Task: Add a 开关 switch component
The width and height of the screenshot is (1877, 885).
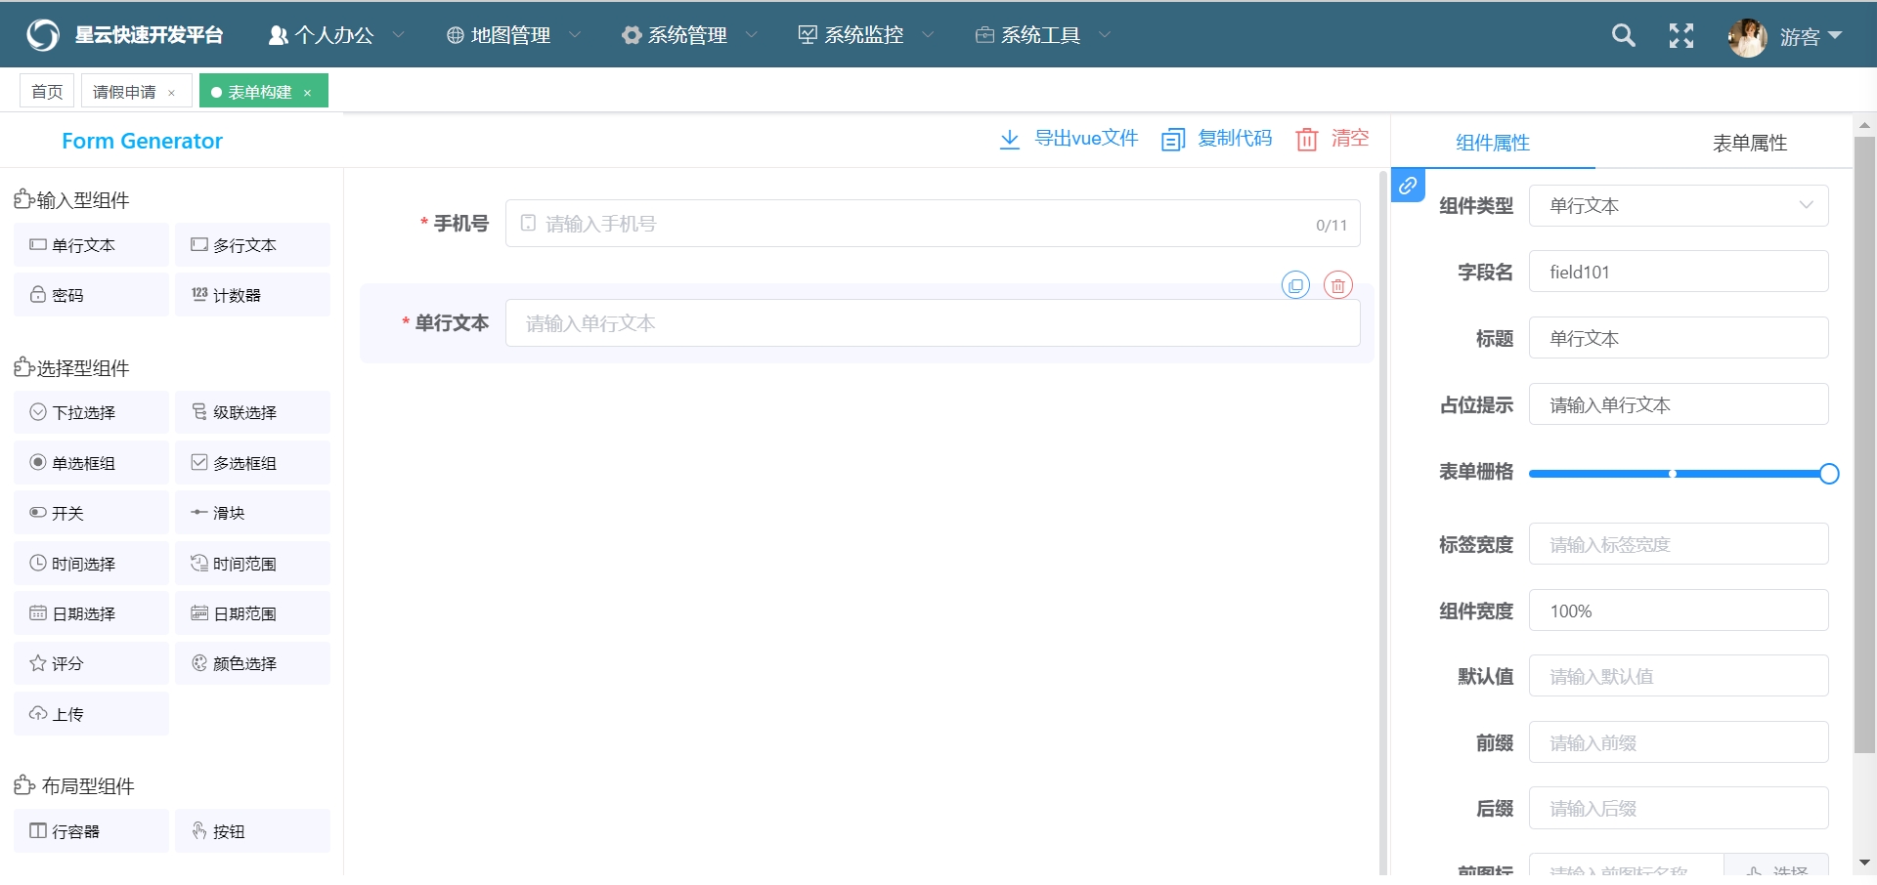Action: tap(91, 514)
